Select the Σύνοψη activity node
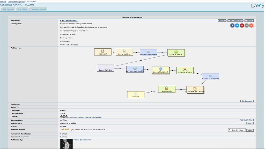The height and width of the screenshot is (149, 265). coord(136,95)
